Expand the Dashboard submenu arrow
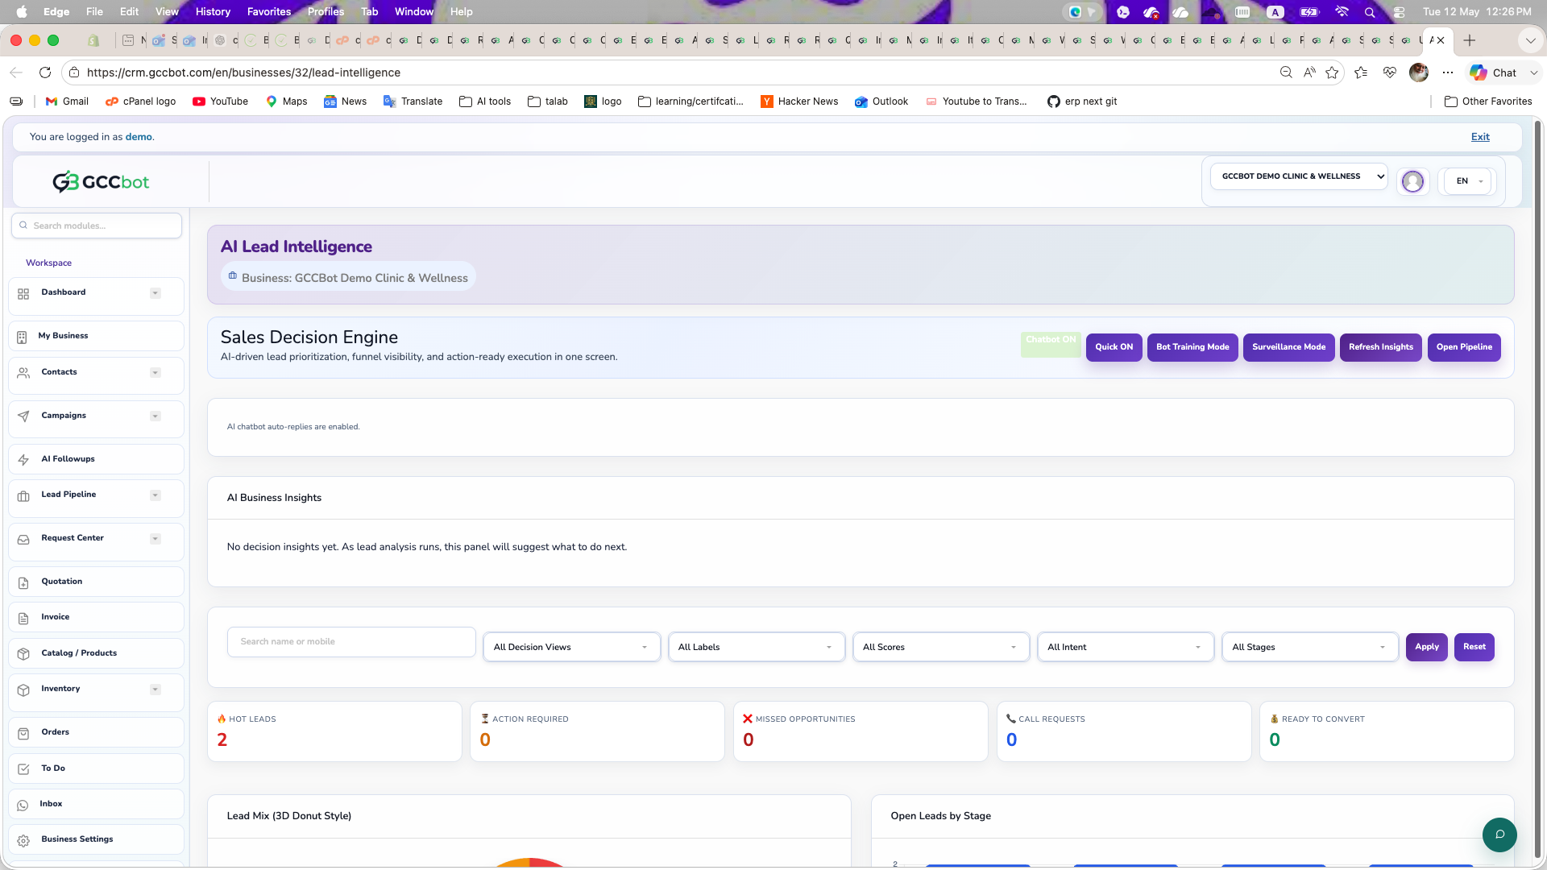 click(x=156, y=293)
